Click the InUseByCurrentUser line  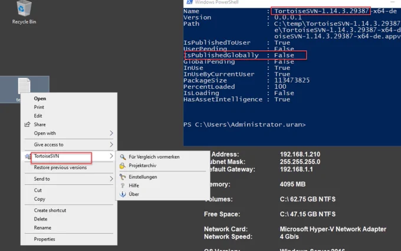tap(236, 74)
